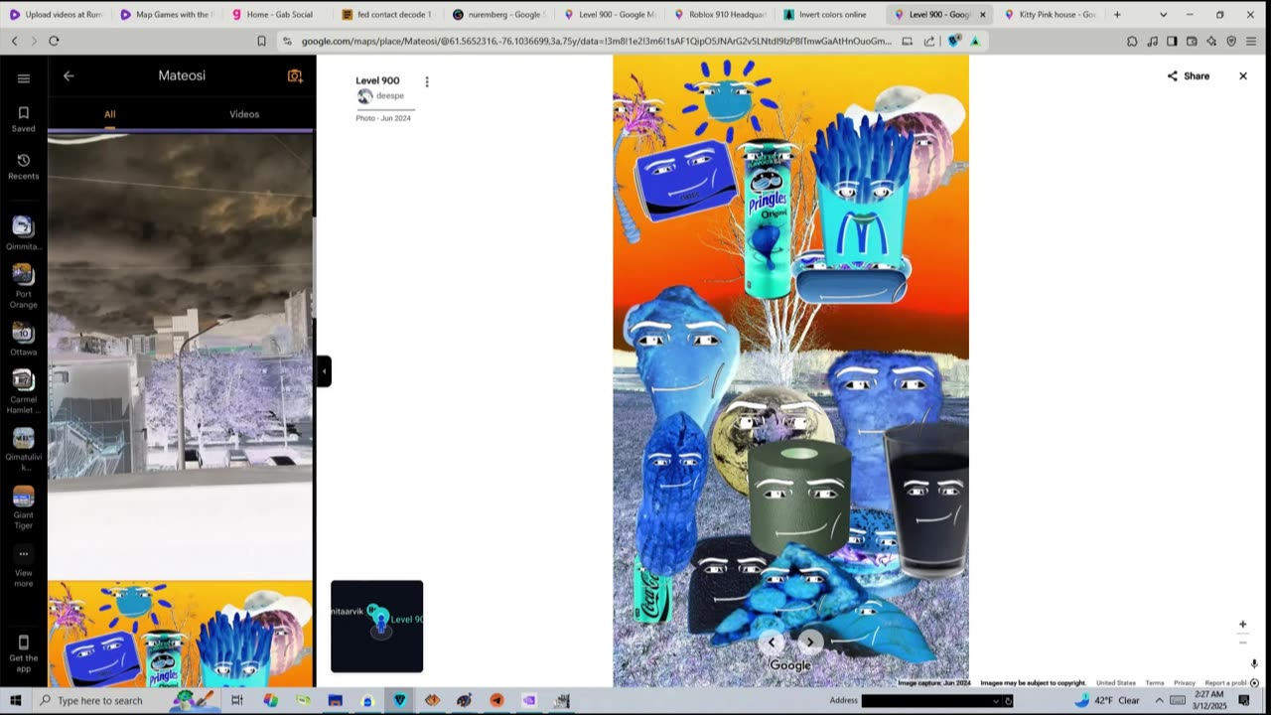
Task: Show next photo with right arrow
Action: (x=809, y=642)
